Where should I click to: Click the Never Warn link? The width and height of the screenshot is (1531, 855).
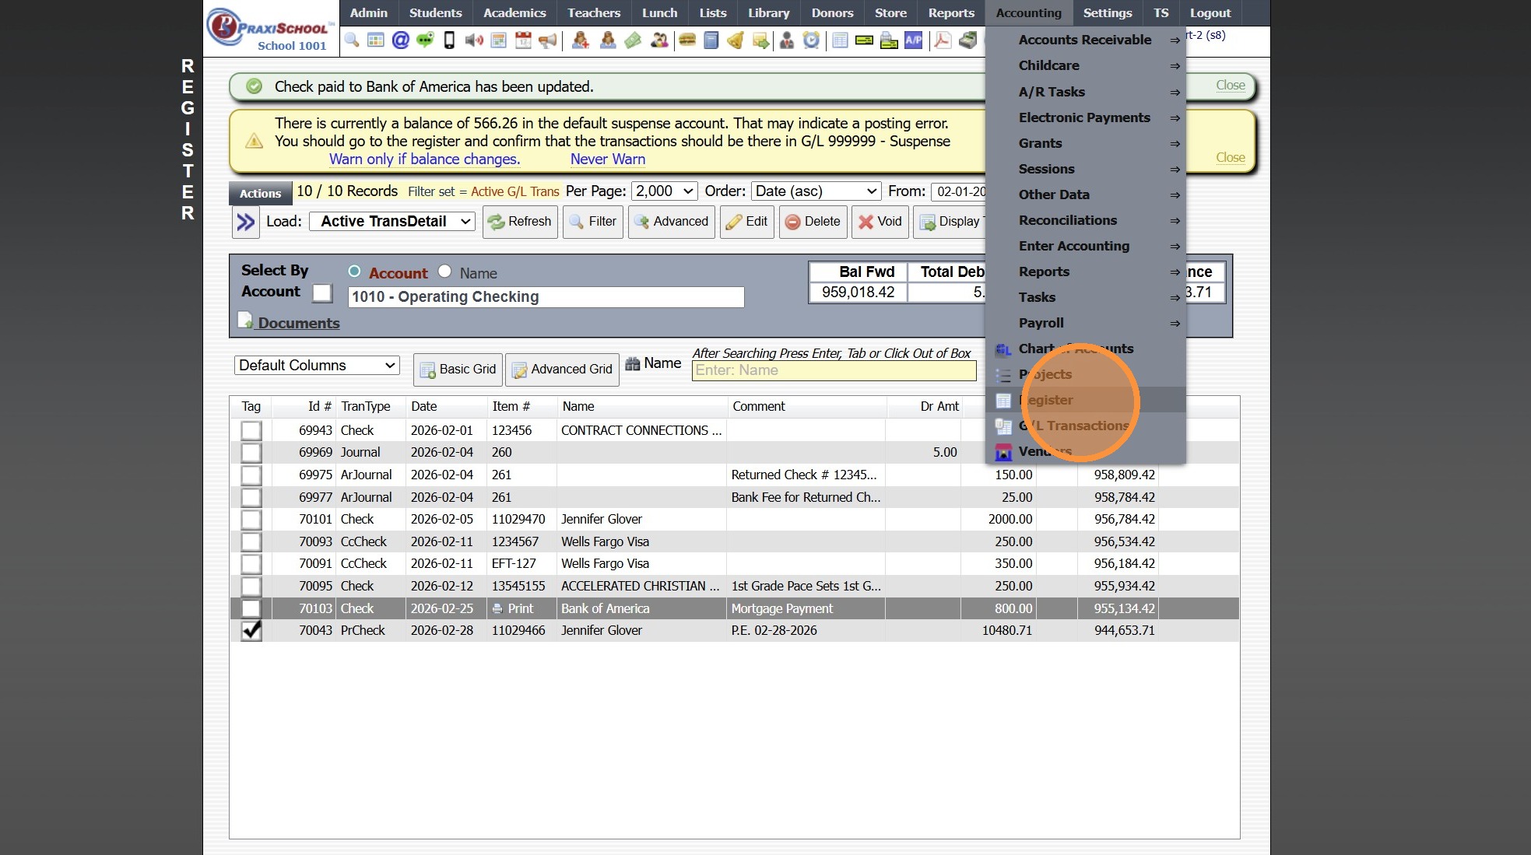point(607,159)
